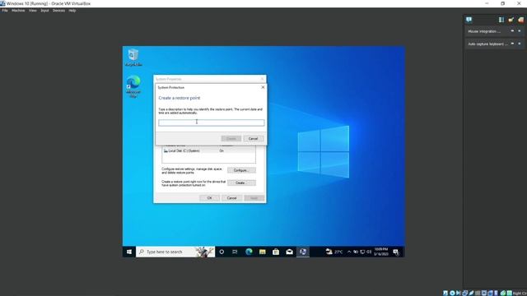Open Cortana from the taskbar circle icon
The height and width of the screenshot is (296, 527).
(x=222, y=252)
